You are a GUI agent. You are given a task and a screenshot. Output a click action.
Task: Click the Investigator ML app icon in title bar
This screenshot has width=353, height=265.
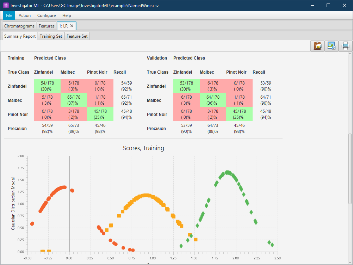(6, 6)
